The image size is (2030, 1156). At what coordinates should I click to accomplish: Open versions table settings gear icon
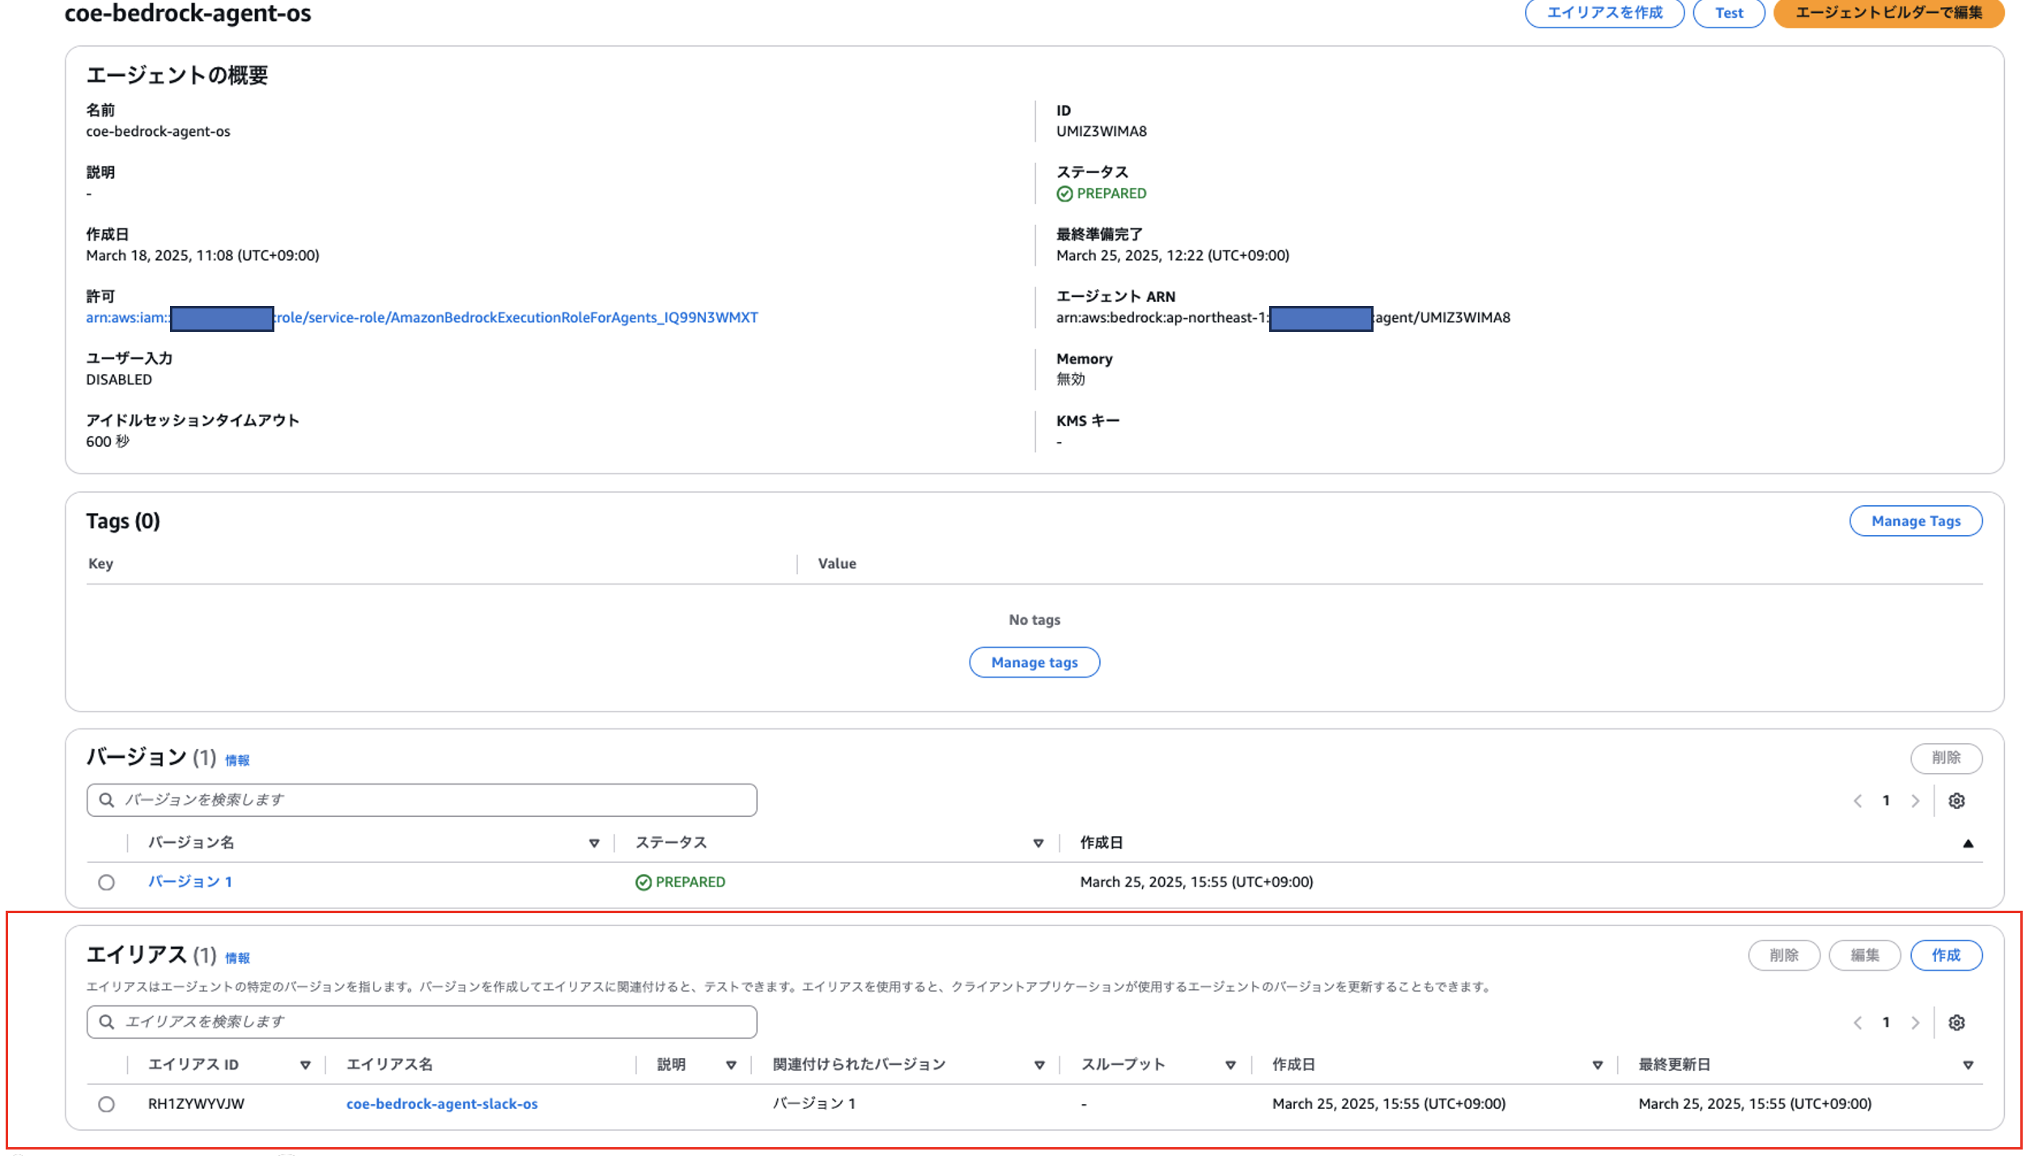tap(1956, 801)
